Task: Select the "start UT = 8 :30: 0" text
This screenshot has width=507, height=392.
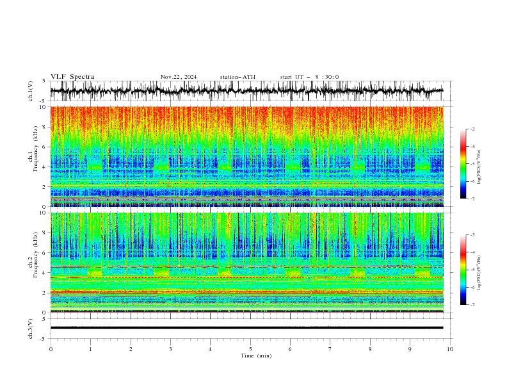Action: tap(309, 77)
